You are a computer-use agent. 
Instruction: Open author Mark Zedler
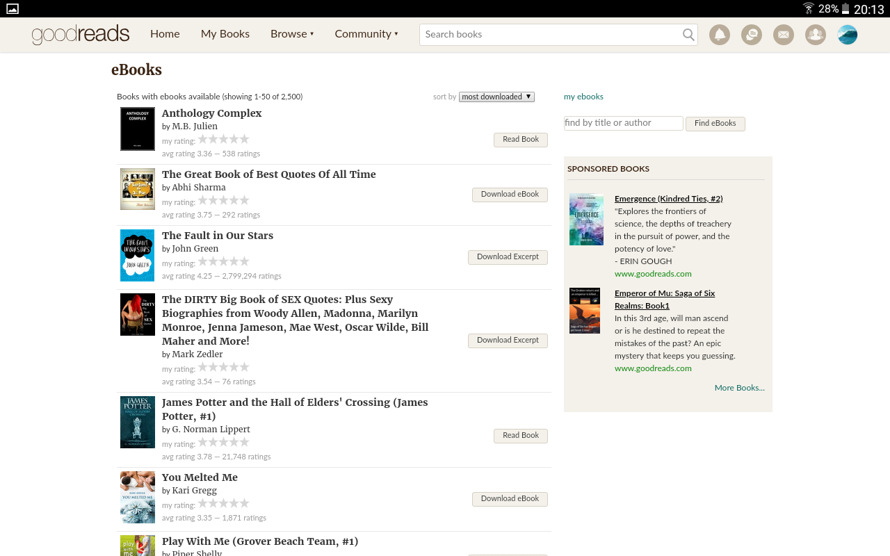click(x=197, y=354)
